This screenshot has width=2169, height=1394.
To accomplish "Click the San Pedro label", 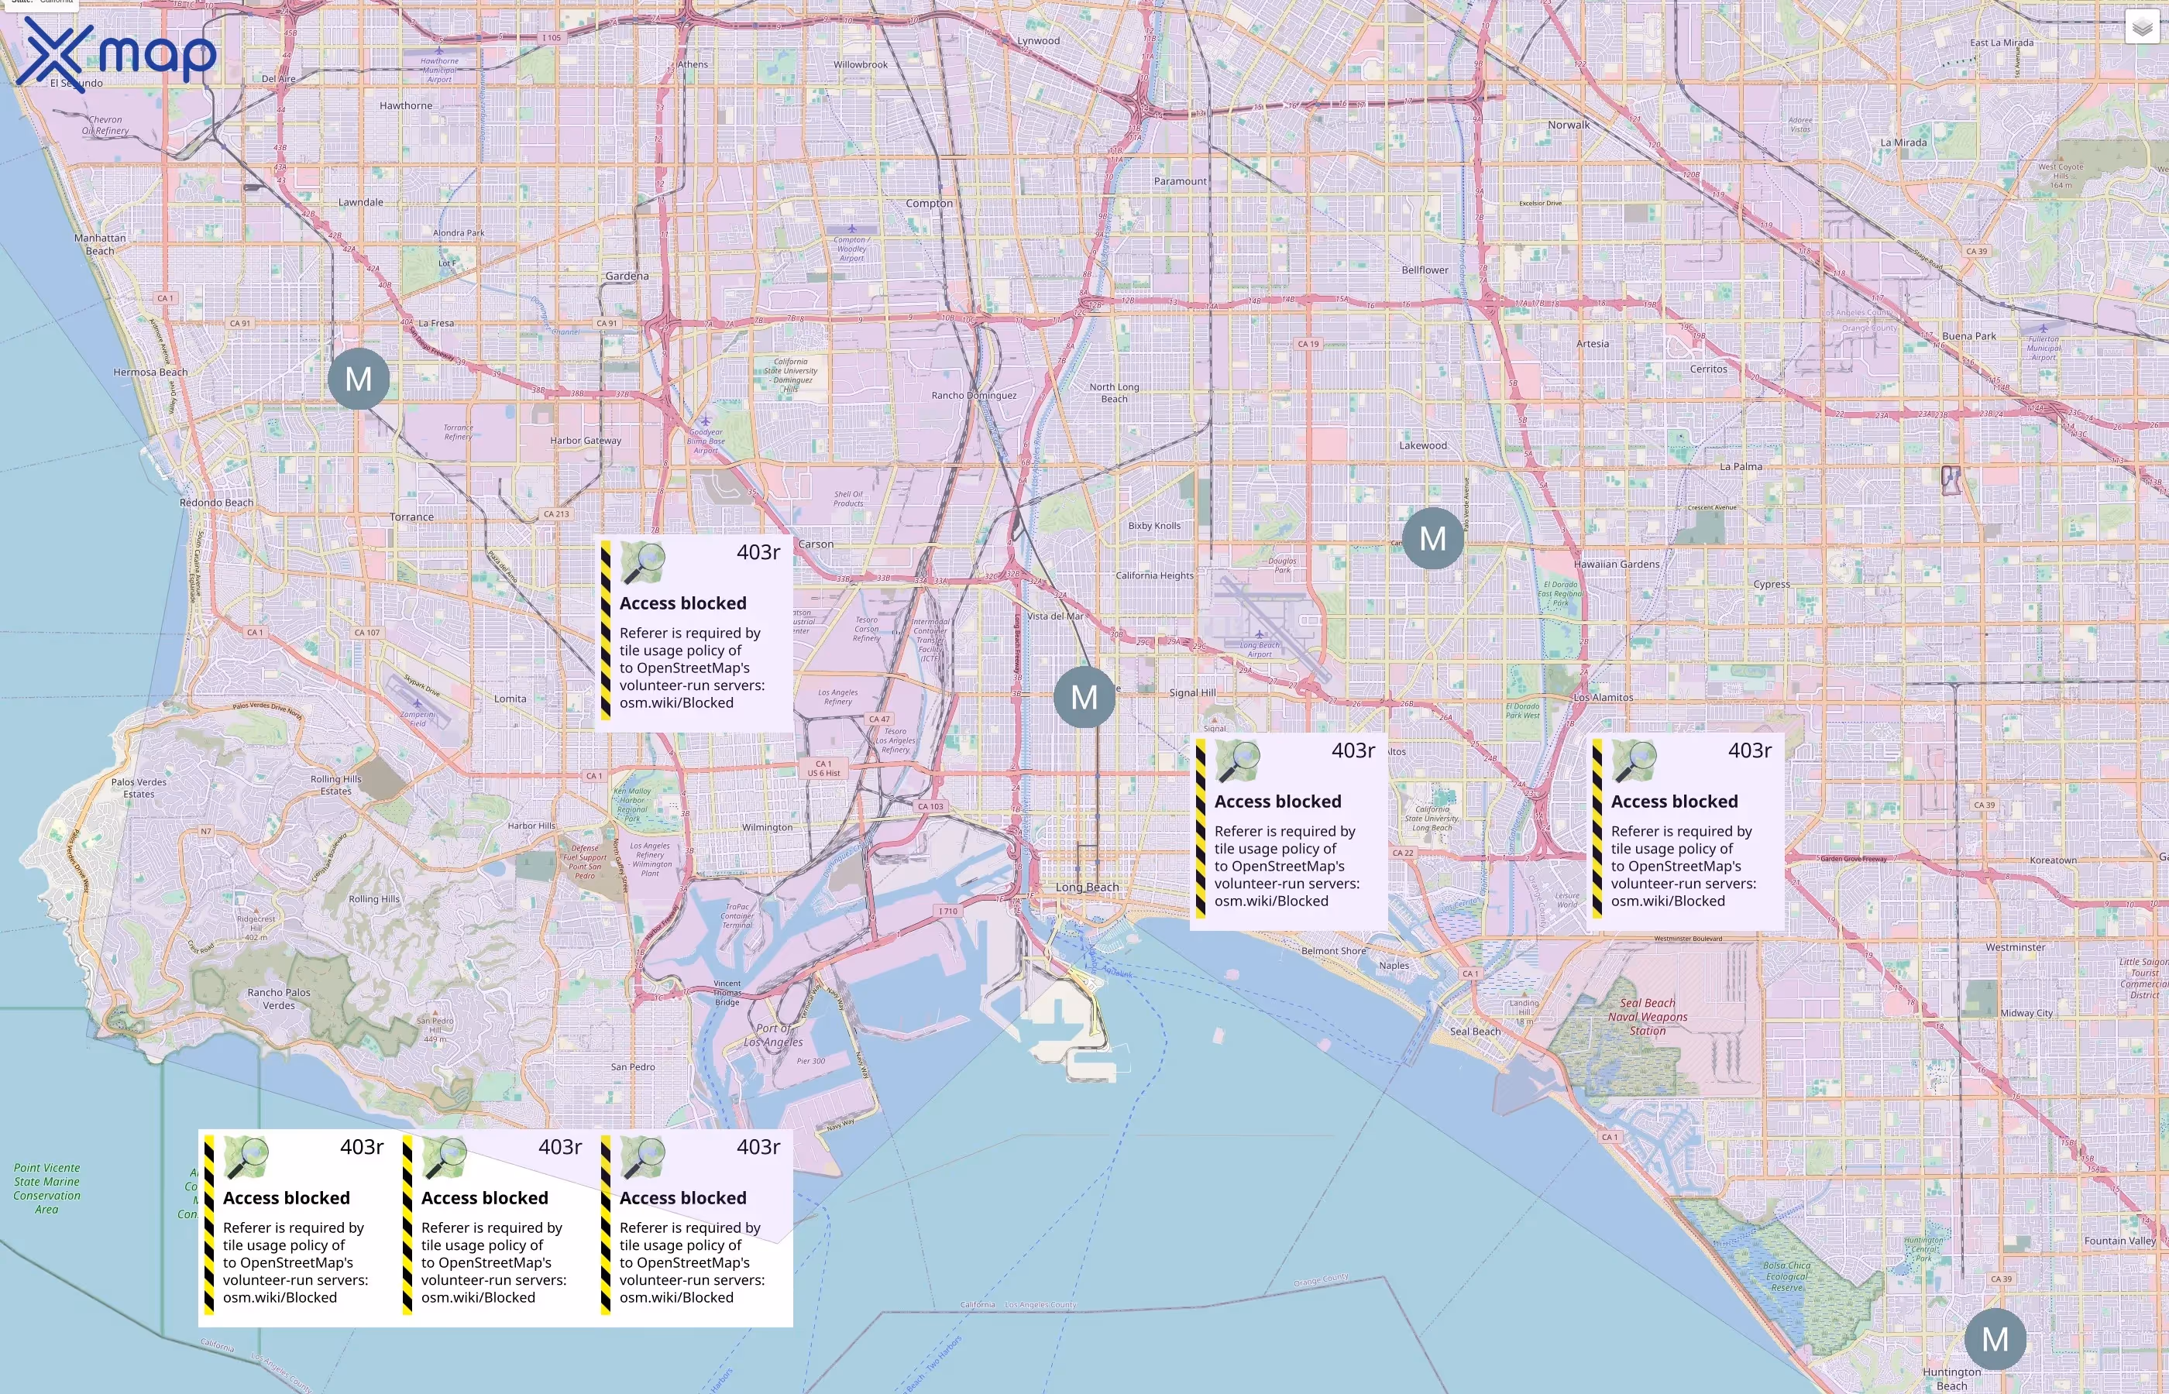I will coord(633,1066).
